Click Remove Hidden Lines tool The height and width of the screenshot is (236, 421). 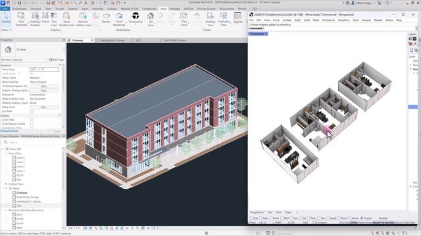coord(83,19)
